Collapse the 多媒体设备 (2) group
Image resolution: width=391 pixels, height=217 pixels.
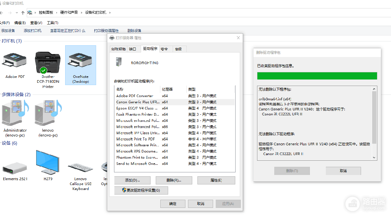coord(1,94)
